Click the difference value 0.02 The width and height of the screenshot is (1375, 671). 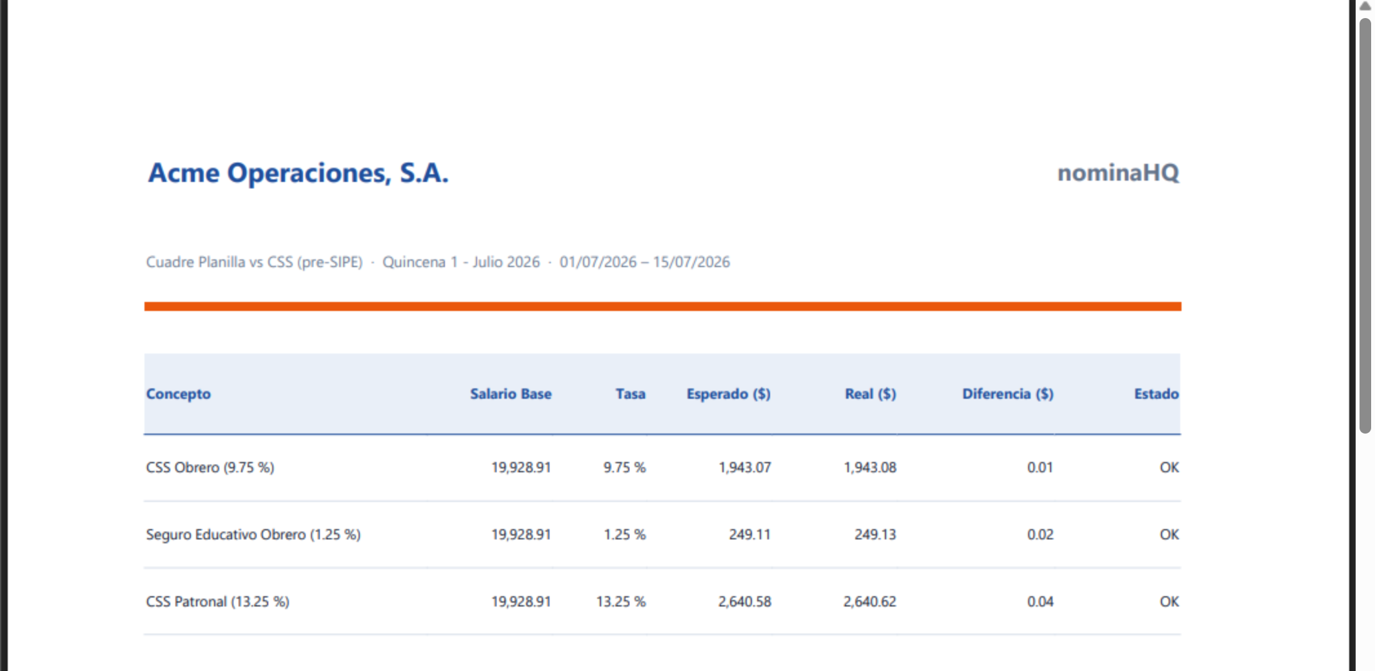coord(1040,535)
